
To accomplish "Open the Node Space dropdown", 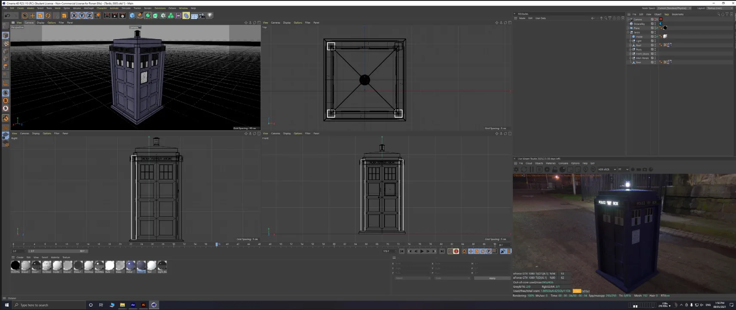I will 674,8.
